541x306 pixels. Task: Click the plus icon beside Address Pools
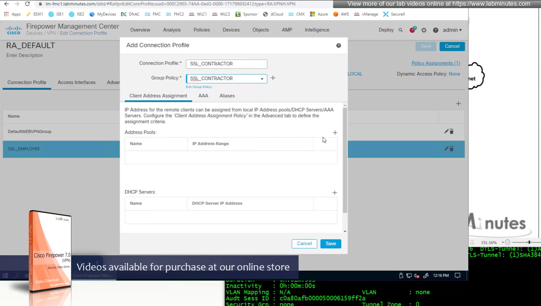[x=335, y=133]
